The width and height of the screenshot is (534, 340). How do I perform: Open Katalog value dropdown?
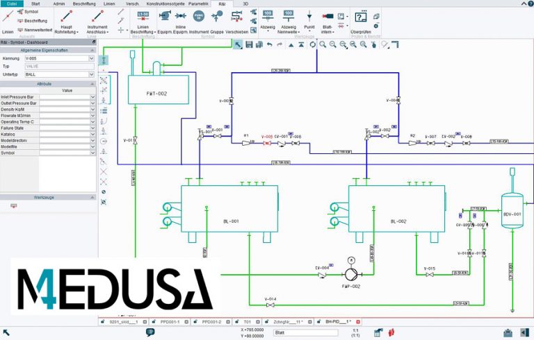point(92,135)
